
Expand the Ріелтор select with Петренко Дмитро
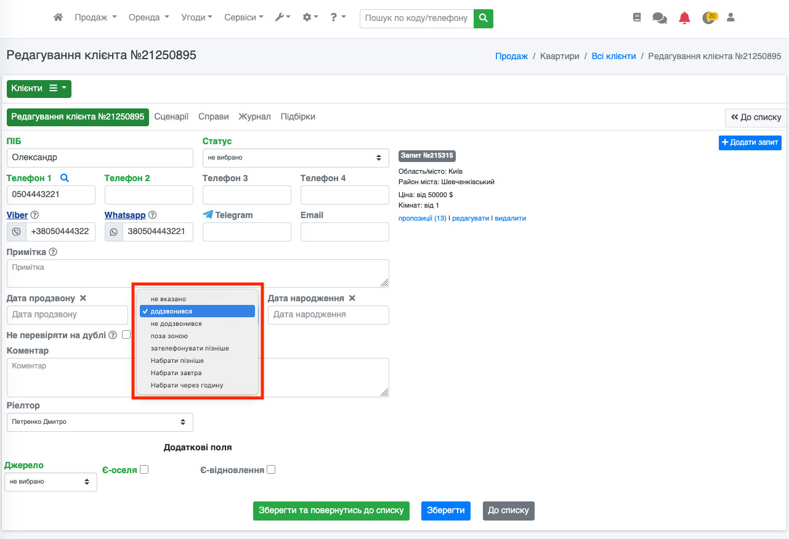[100, 422]
